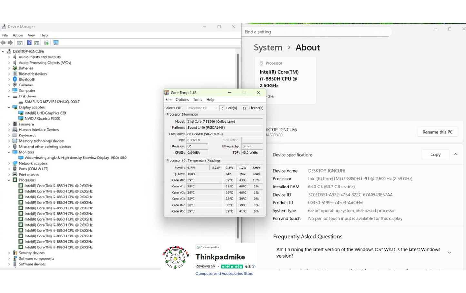
Task: Open the Select CPU Processor #0 dropdown
Action: coord(202,108)
